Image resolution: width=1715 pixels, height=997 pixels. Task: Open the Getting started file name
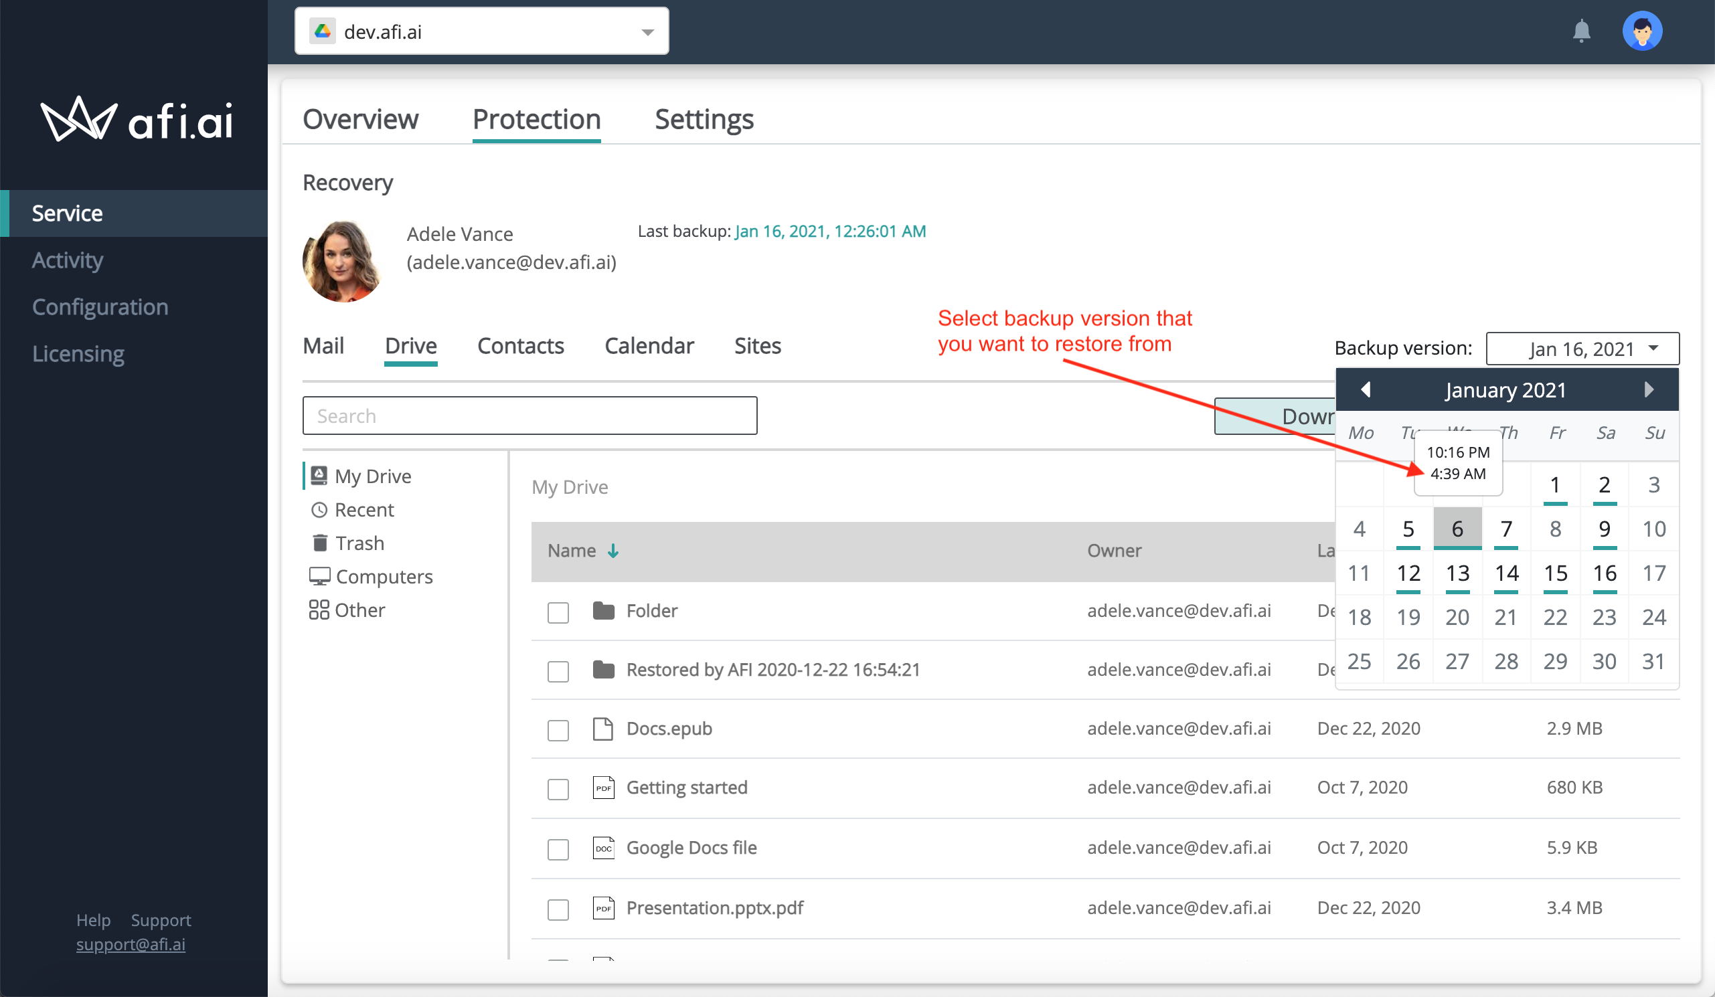click(687, 787)
